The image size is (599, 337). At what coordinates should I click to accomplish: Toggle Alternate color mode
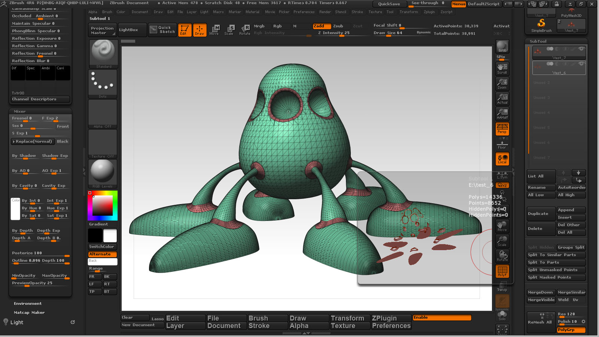point(103,254)
